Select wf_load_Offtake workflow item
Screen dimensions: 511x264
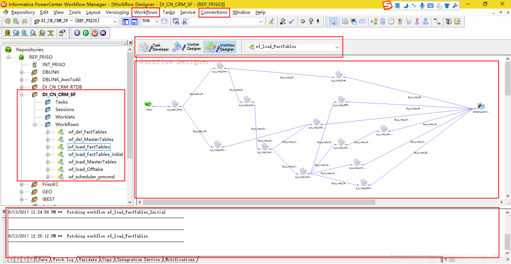[x=86, y=170]
